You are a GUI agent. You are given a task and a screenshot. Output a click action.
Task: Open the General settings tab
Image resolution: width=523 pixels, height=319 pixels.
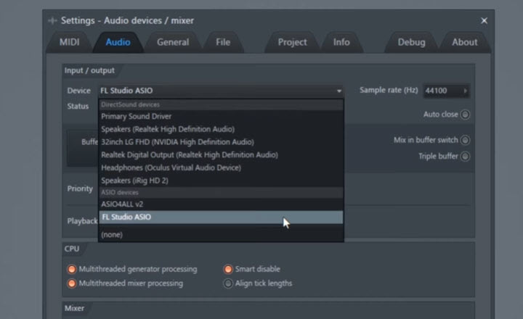[x=173, y=42]
